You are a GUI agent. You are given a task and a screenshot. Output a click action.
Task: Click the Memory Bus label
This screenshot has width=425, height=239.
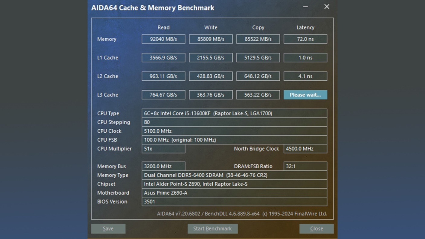coord(111,166)
